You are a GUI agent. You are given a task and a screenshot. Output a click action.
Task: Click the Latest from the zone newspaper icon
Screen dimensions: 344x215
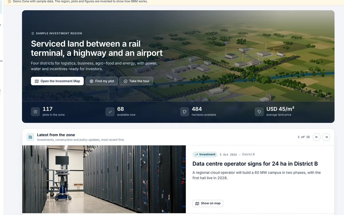[30, 137]
